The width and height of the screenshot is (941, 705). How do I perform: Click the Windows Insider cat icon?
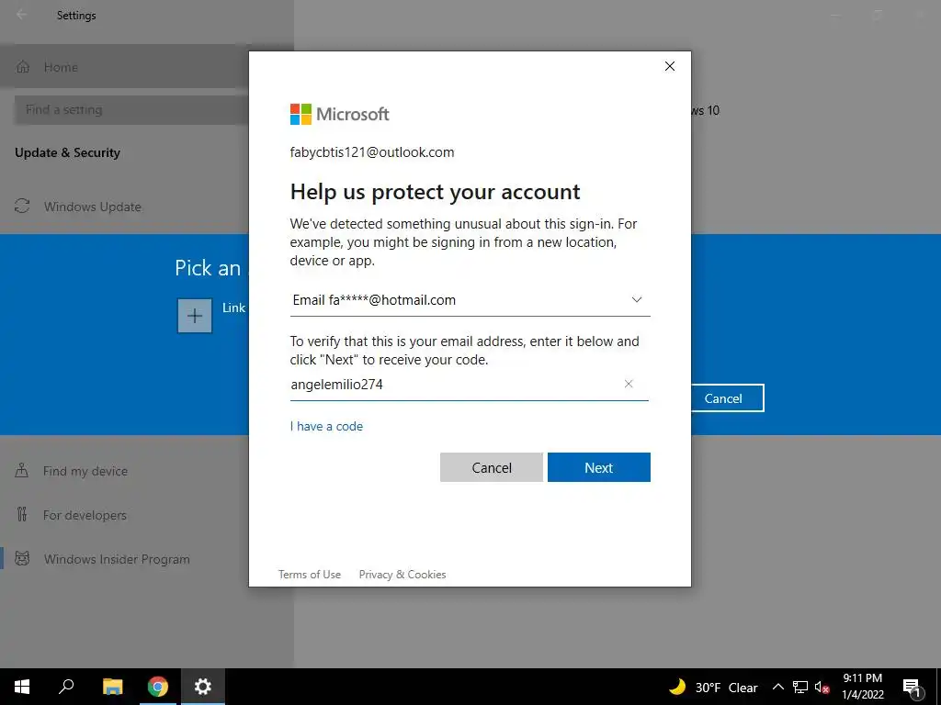point(22,559)
